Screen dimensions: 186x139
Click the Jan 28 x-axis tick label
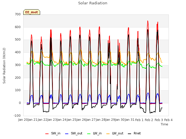[101, 120]
